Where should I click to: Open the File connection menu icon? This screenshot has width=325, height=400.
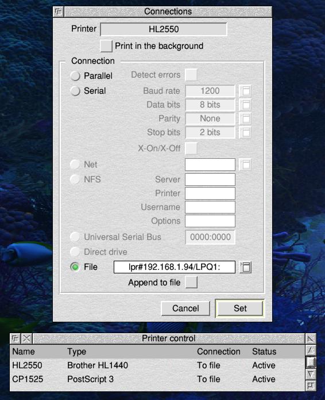coord(246,267)
